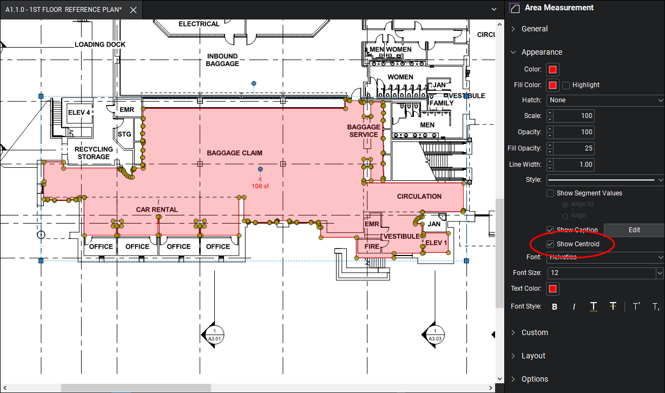Click the Edit caption button
This screenshot has height=393, width=665.
click(634, 230)
